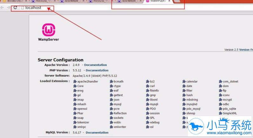The width and height of the screenshot is (253, 138).
Task: Click the com_dotnet extension icon
Action: [220, 81]
